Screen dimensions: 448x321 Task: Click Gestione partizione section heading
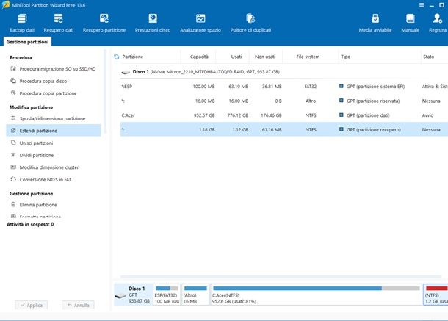[x=32, y=194]
